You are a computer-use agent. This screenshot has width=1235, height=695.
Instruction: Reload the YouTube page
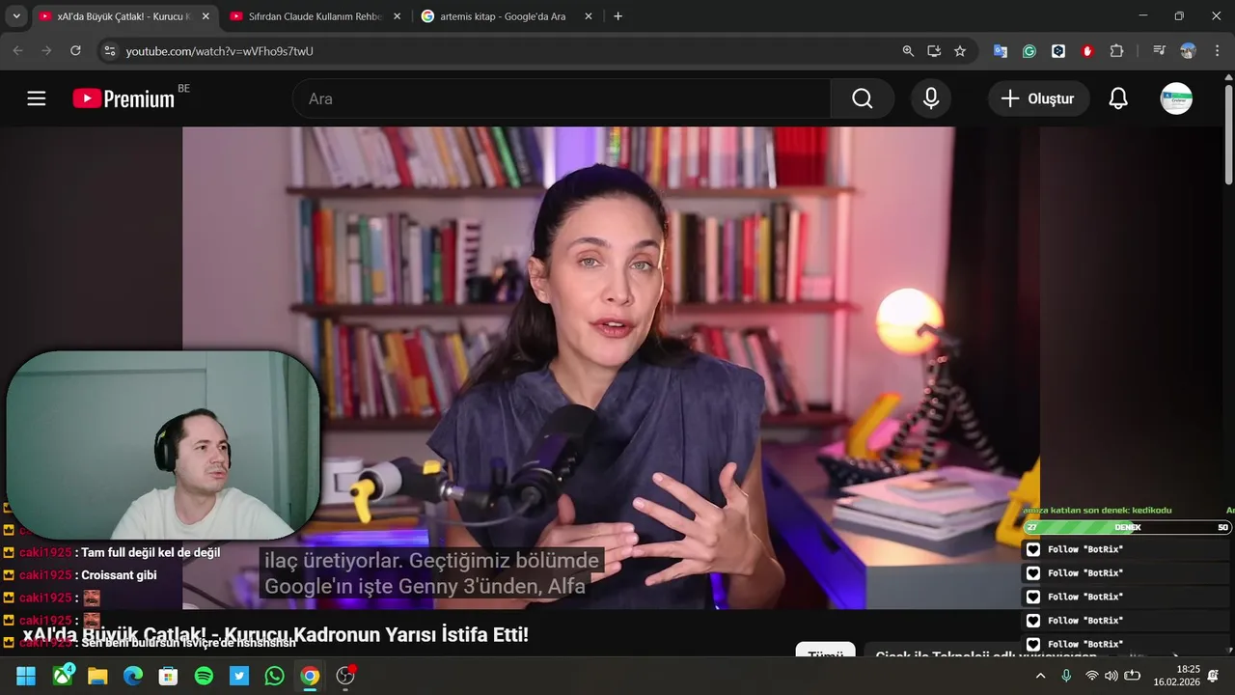point(75,51)
